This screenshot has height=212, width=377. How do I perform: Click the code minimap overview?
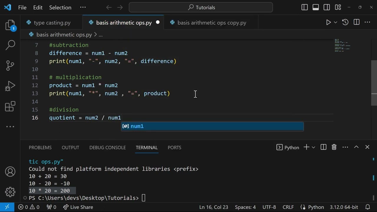342,45
